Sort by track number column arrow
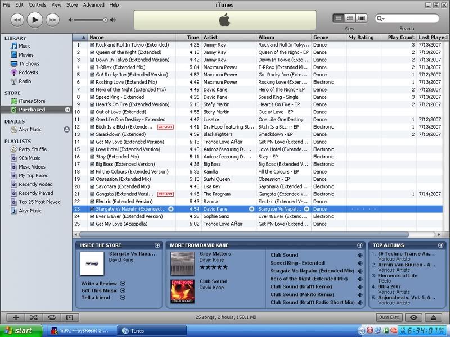Viewport: 450px width, 337px height. click(x=83, y=37)
